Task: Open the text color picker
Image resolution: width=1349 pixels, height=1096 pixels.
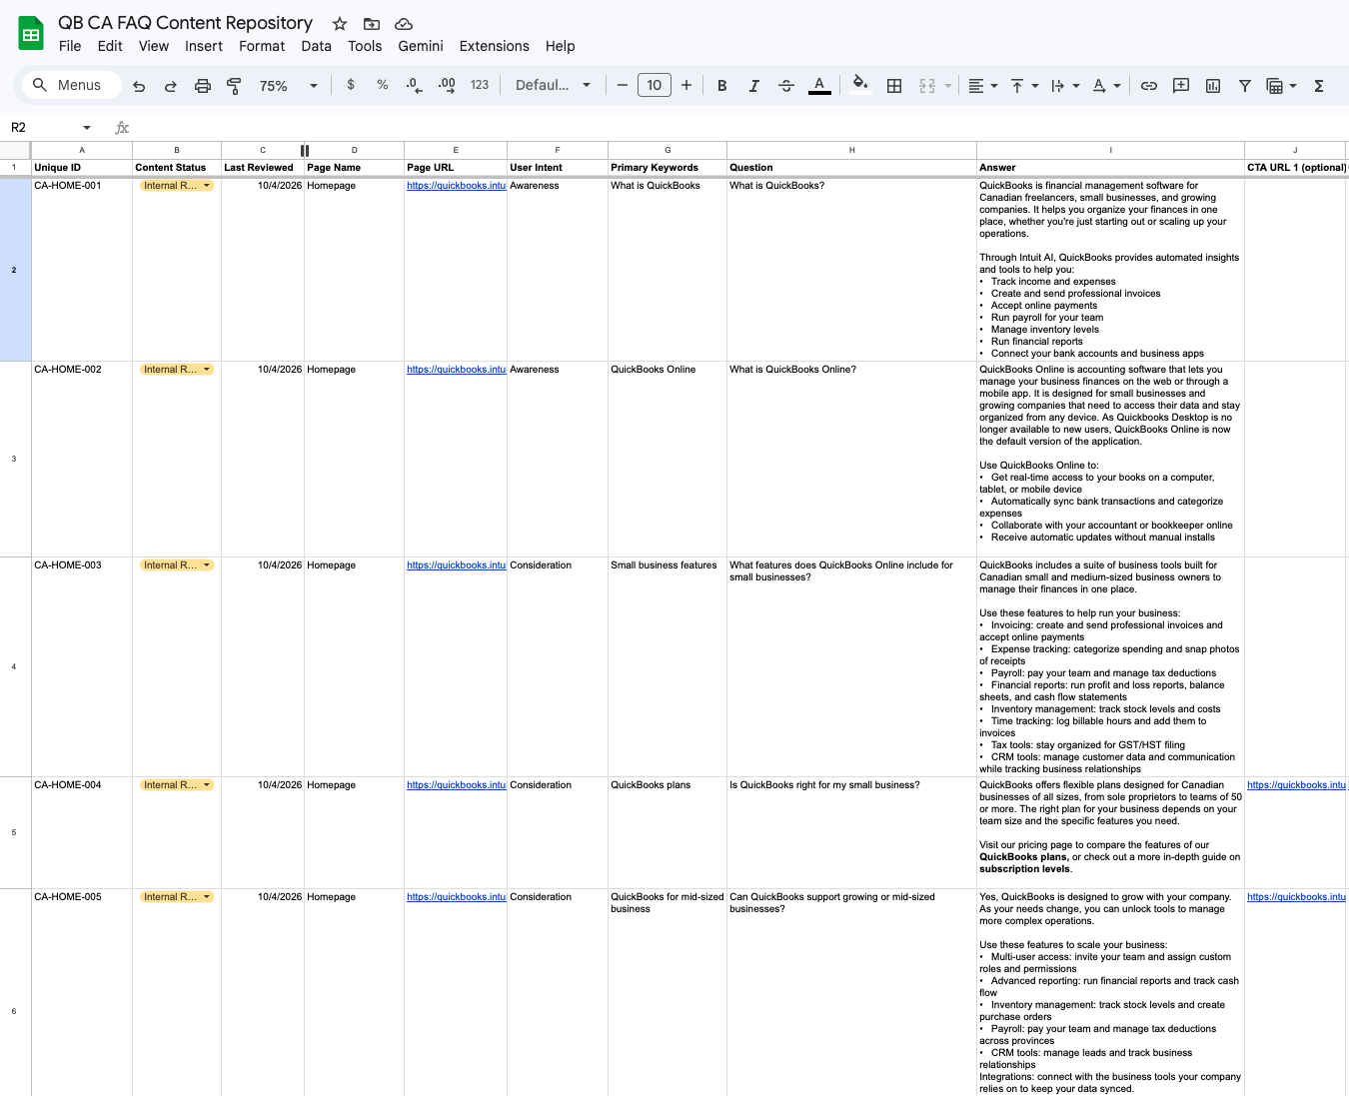Action: click(x=819, y=86)
